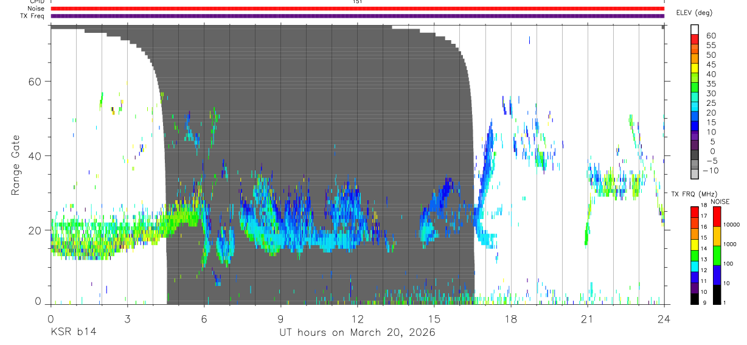Click the ELEV color bar label '25'
Image resolution: width=747 pixels, height=345 pixels.
(x=711, y=103)
